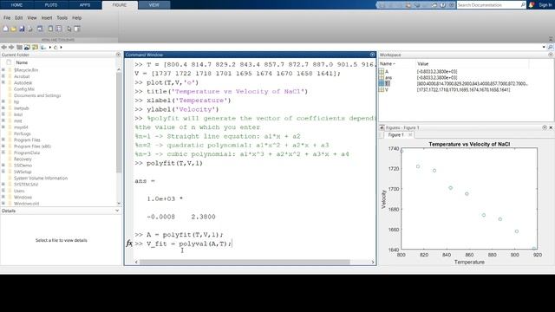Image resolution: width=555 pixels, height=312 pixels.
Task: Open the Tools menu
Action: (x=62, y=17)
